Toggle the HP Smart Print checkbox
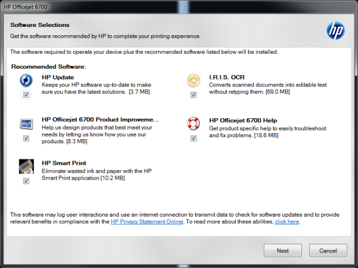358x268 pixels. [x=26, y=181]
